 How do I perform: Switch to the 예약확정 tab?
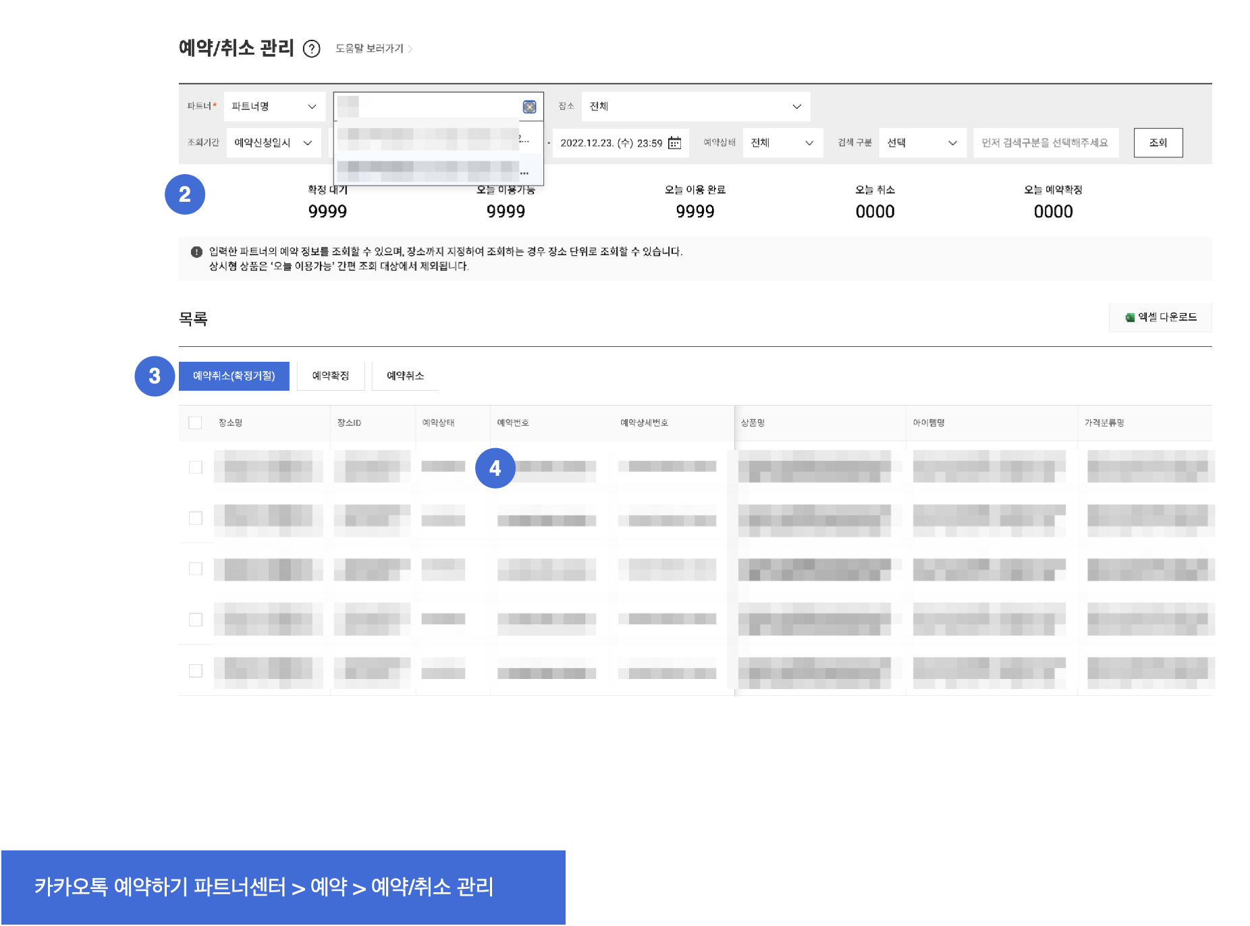[x=331, y=376]
